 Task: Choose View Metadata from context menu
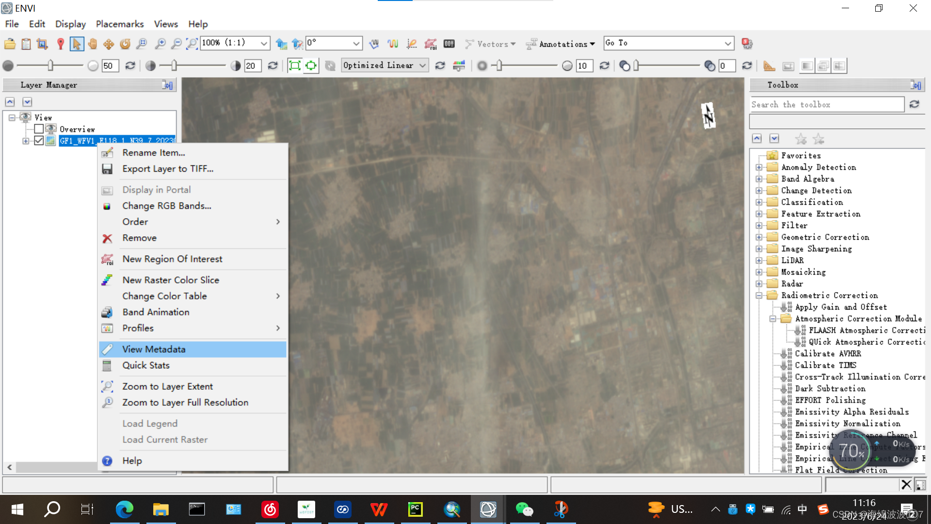coord(154,349)
